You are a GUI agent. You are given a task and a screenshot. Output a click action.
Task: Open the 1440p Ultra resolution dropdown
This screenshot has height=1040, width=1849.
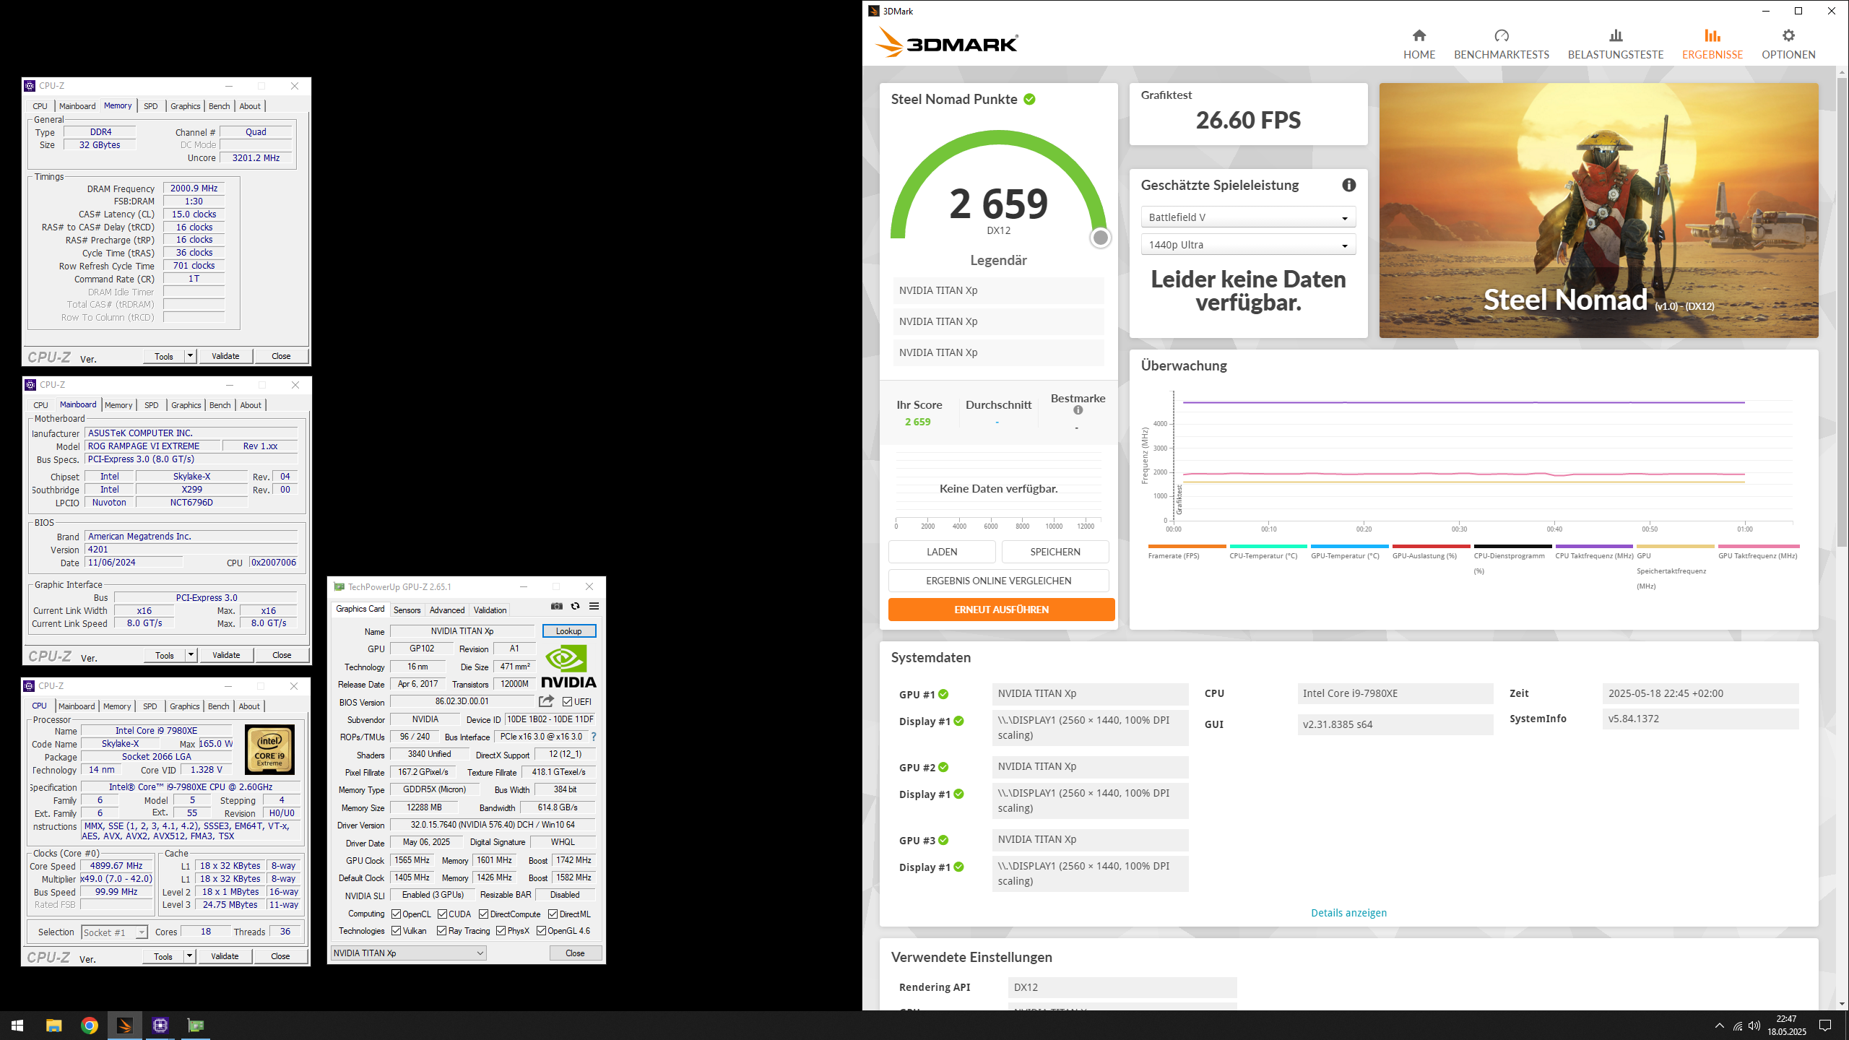[x=1247, y=245]
